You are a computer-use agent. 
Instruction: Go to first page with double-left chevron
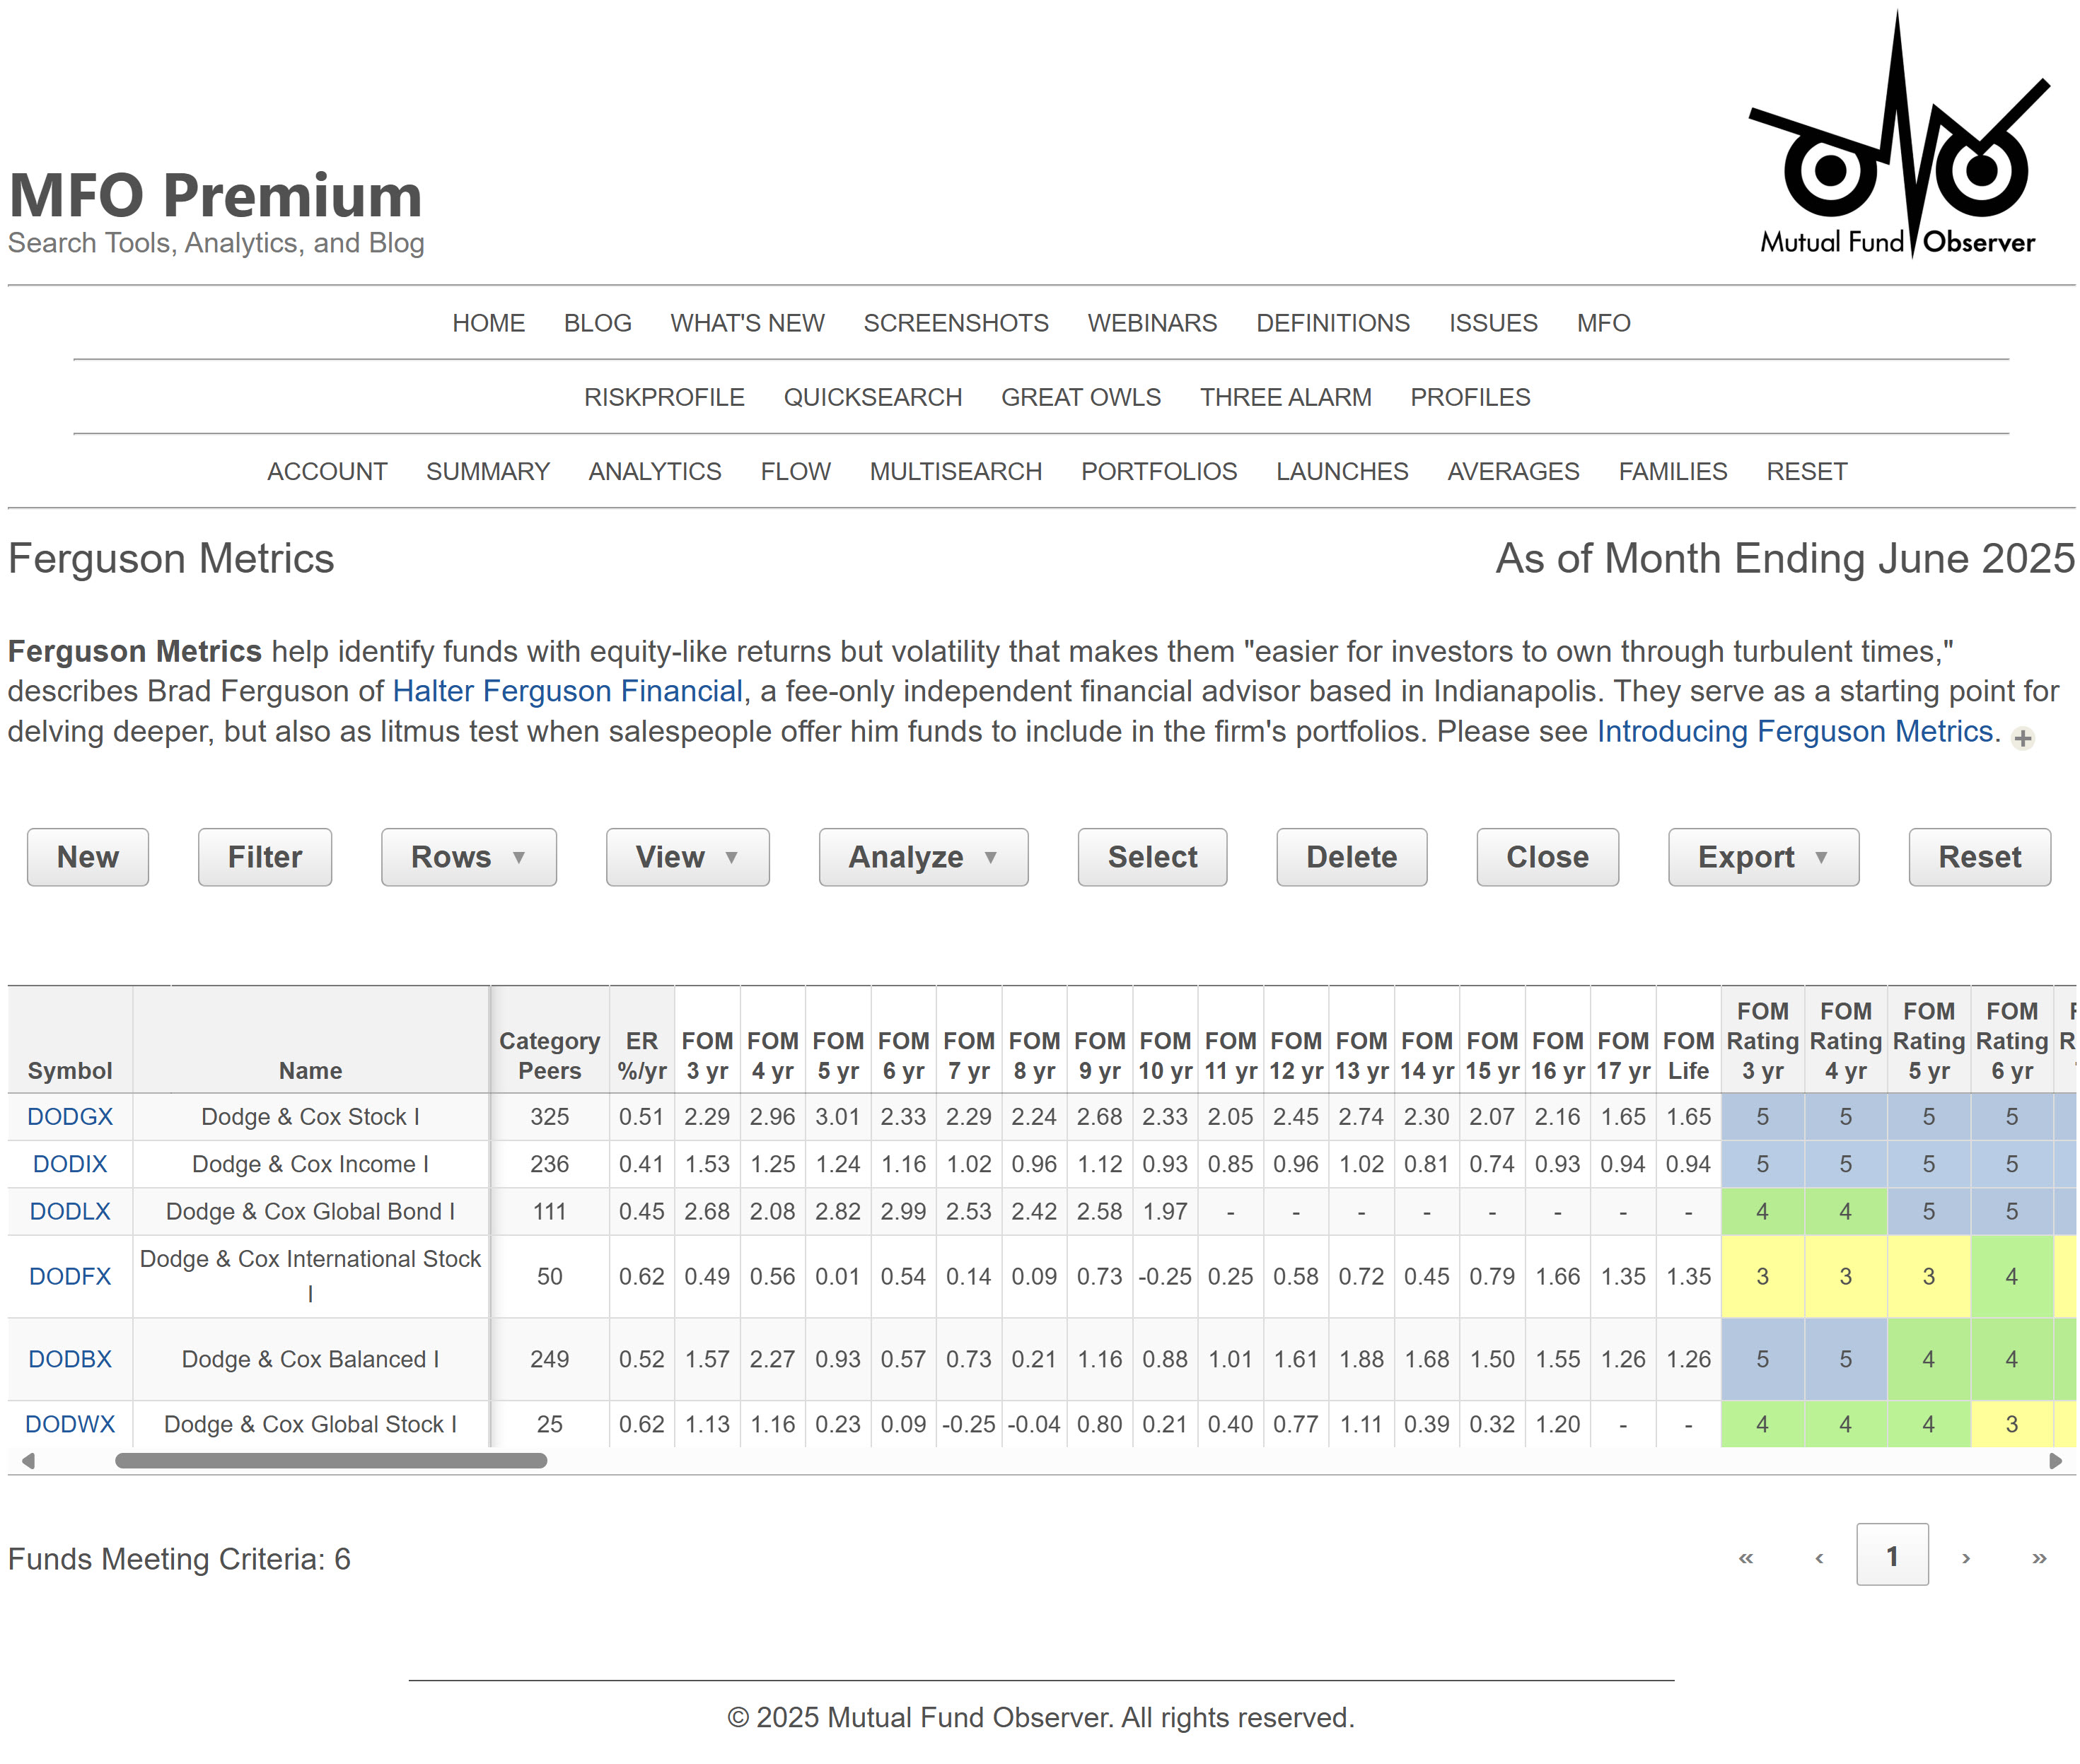1746,1557
